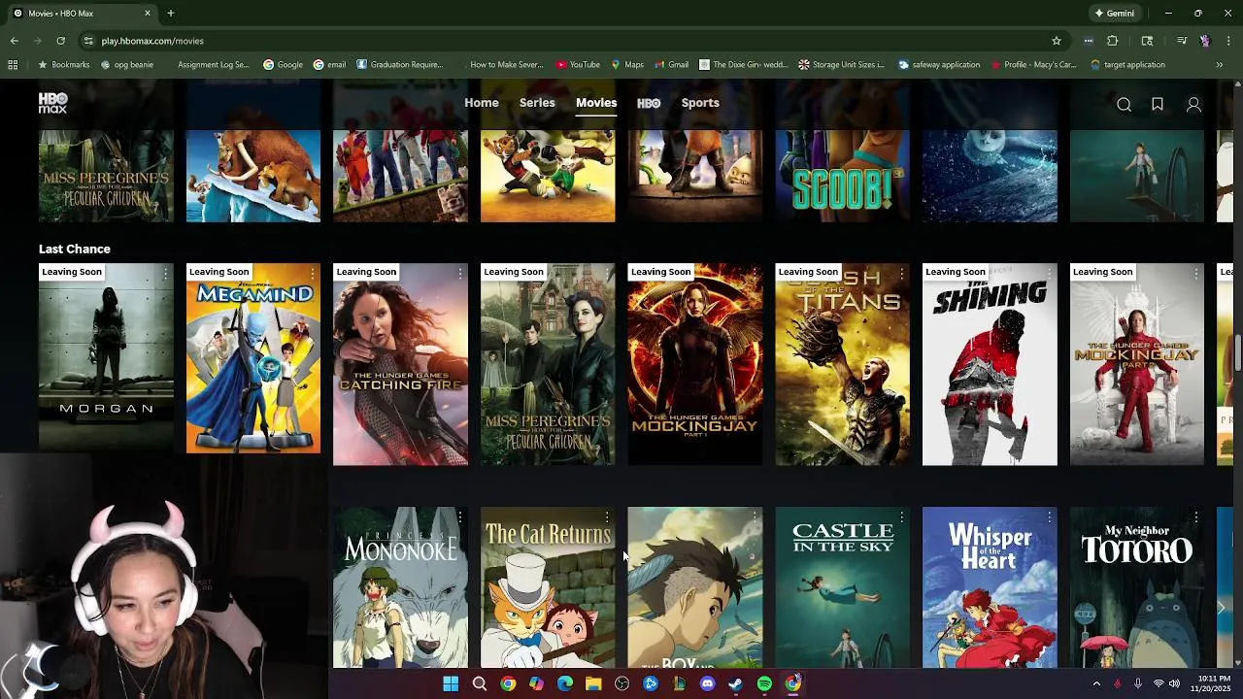The width and height of the screenshot is (1243, 699).
Task: Open the YouTube bookmark
Action: click(x=578, y=65)
